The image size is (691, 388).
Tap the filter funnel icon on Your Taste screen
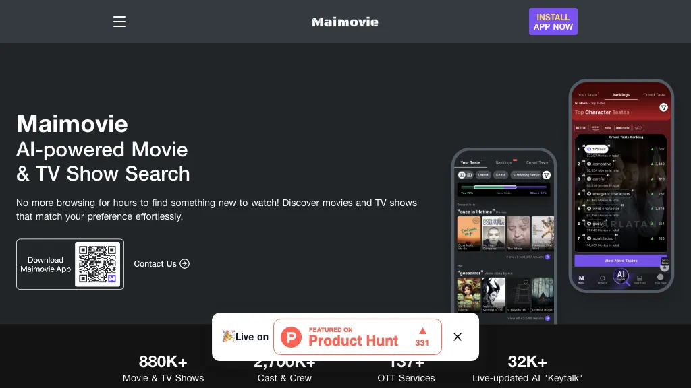pos(547,176)
